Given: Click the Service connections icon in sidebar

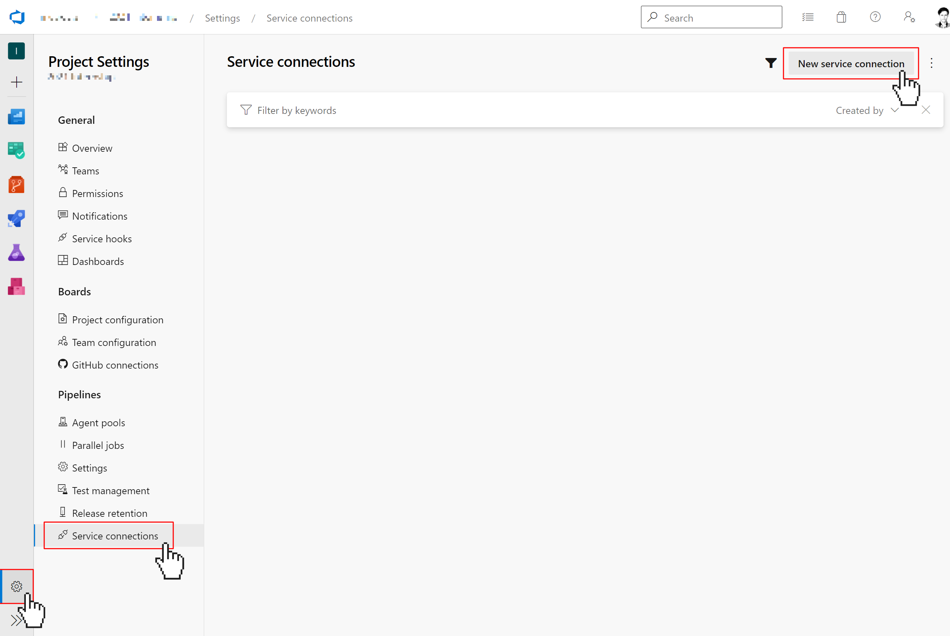Looking at the screenshot, I should point(63,534).
